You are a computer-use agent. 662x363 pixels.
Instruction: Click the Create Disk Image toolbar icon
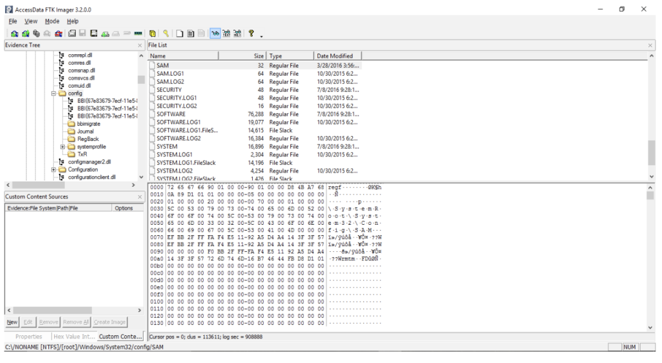72,34
